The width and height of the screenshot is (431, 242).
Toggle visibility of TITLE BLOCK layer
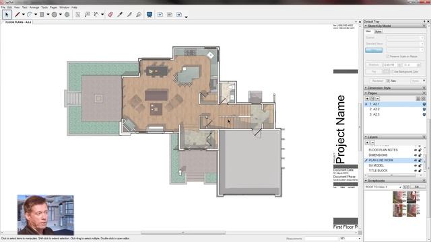tap(416, 171)
